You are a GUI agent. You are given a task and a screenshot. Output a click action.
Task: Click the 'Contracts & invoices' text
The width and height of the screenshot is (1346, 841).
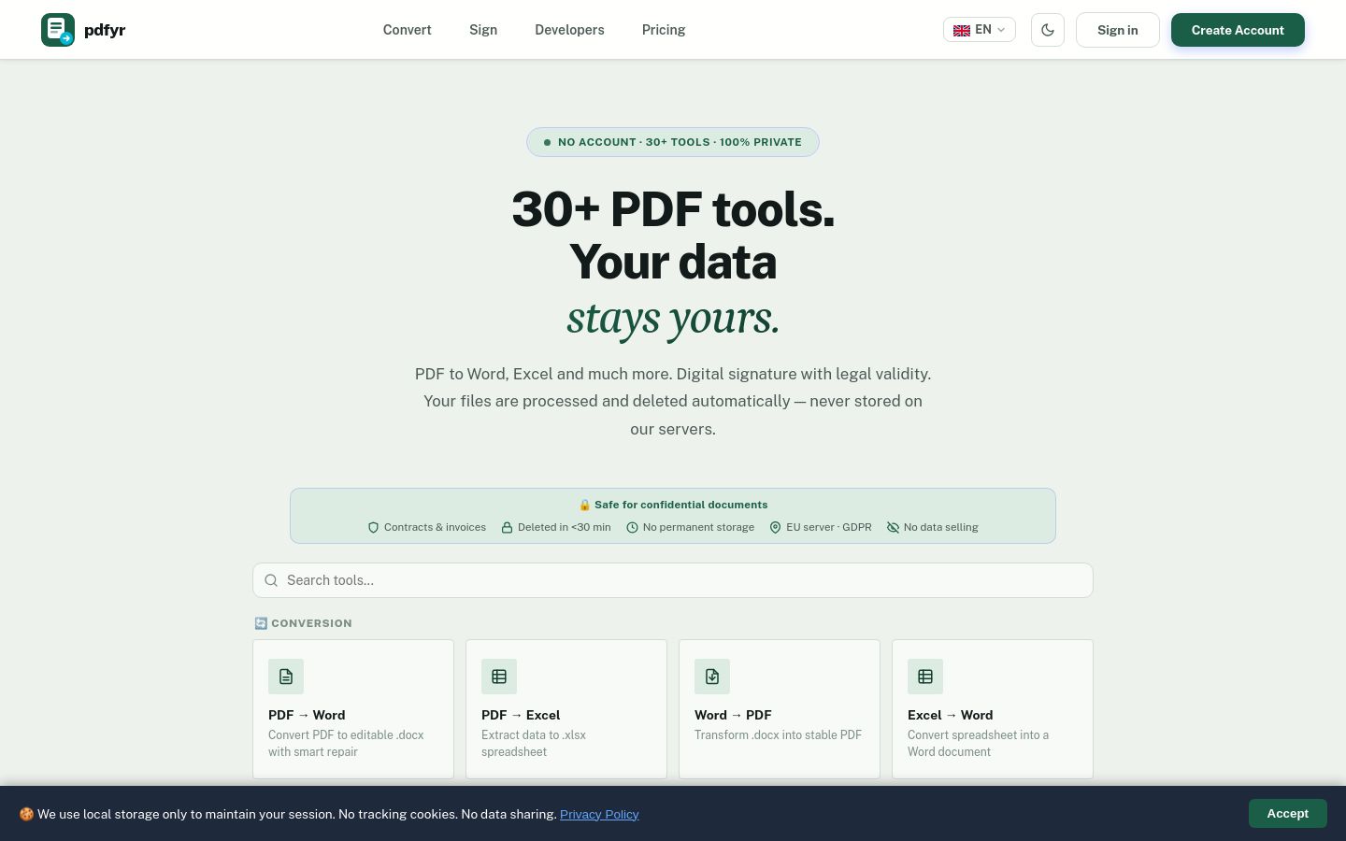435,527
